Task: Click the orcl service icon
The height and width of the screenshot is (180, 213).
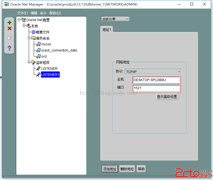Action: pos(38,56)
